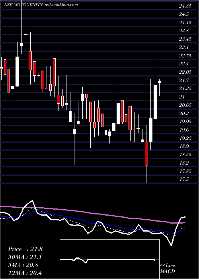This screenshot has height=279, width=199.
Task: Click the 21.7 price axis label
Action: [x=184, y=81]
